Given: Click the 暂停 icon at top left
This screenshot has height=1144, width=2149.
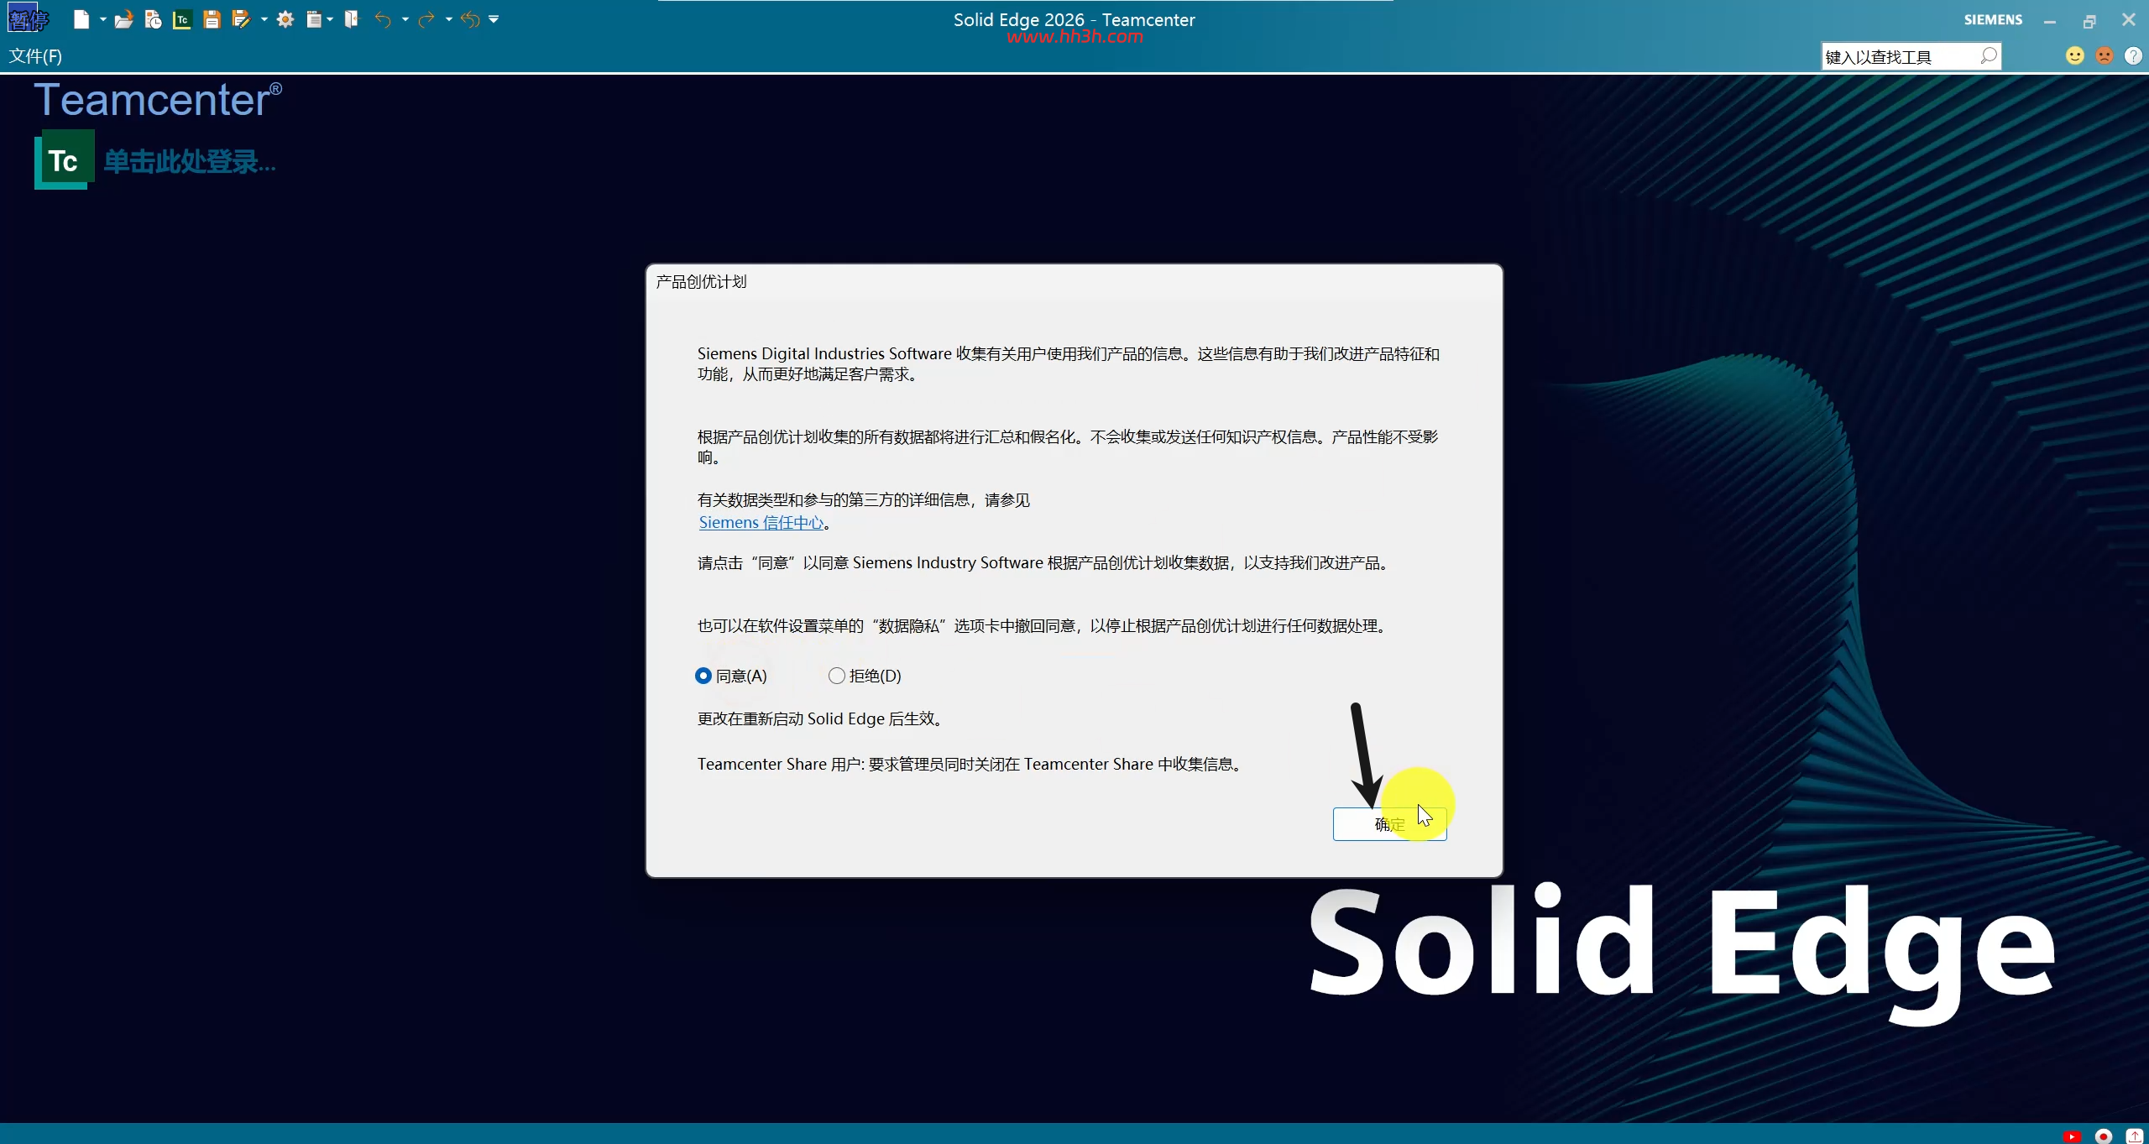Looking at the screenshot, I should click(27, 18).
